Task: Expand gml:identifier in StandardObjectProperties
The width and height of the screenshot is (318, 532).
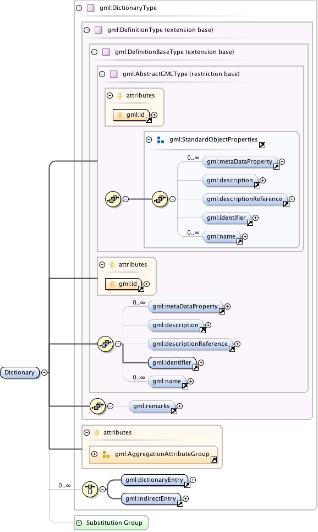Action: click(256, 218)
